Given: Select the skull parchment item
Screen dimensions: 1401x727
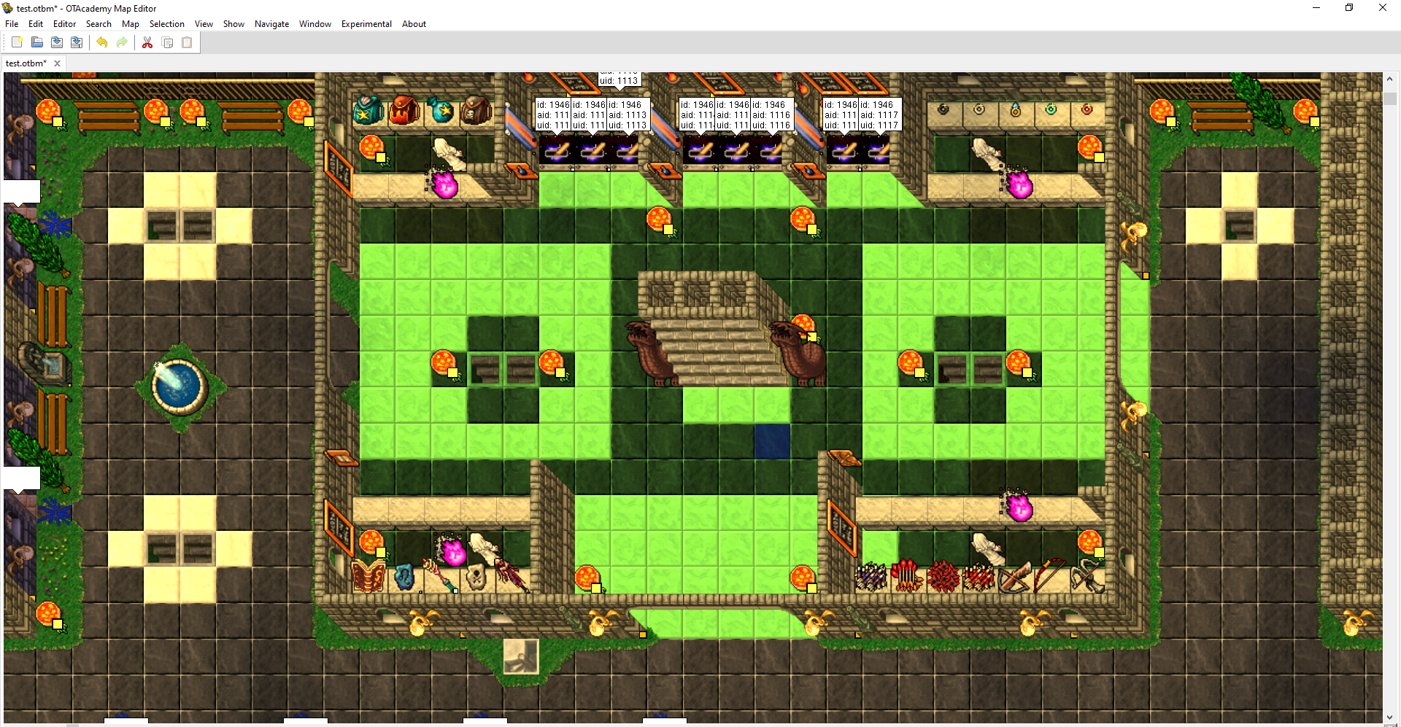Looking at the screenshot, I should click(476, 578).
